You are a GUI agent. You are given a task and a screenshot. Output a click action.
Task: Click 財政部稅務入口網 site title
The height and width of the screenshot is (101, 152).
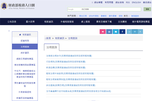(x=22, y=5)
